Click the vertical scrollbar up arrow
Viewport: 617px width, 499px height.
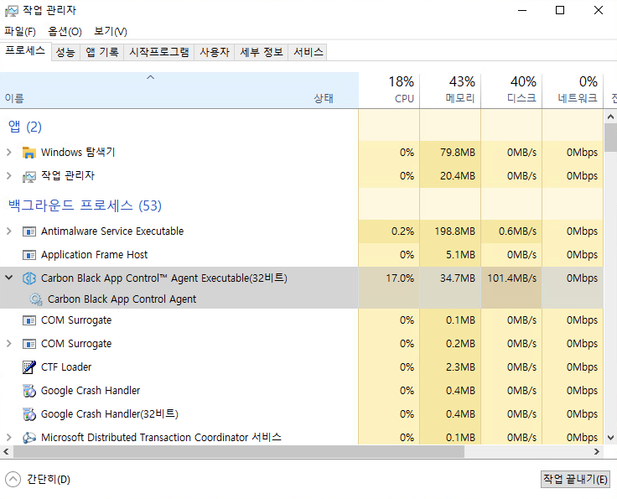[x=610, y=117]
